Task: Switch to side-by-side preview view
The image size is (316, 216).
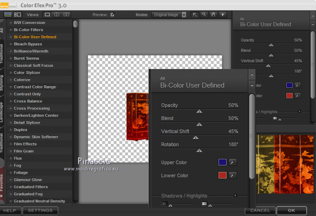Action: [66, 14]
